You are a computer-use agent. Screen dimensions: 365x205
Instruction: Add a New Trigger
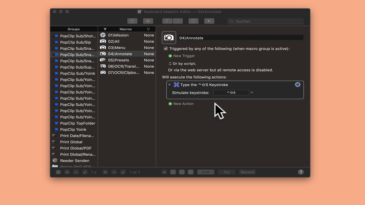coord(182,56)
